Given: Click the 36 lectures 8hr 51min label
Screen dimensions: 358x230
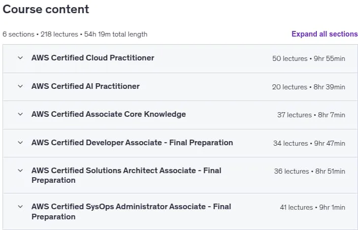Looking at the screenshot, I should point(310,172).
